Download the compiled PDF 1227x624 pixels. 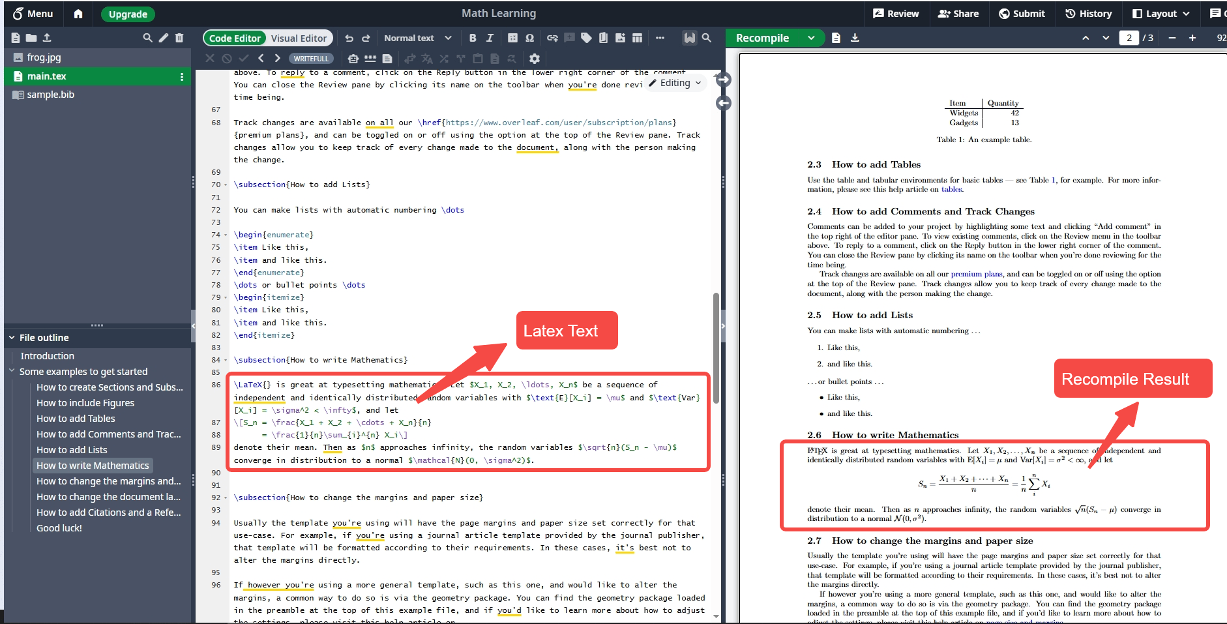[x=855, y=37]
